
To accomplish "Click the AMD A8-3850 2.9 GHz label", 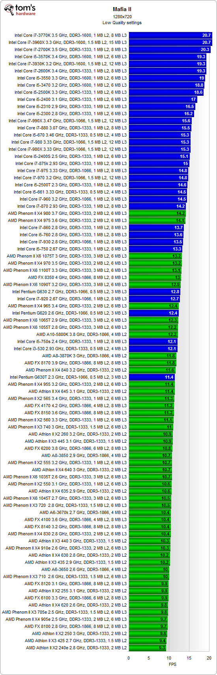I will click(84, 455).
